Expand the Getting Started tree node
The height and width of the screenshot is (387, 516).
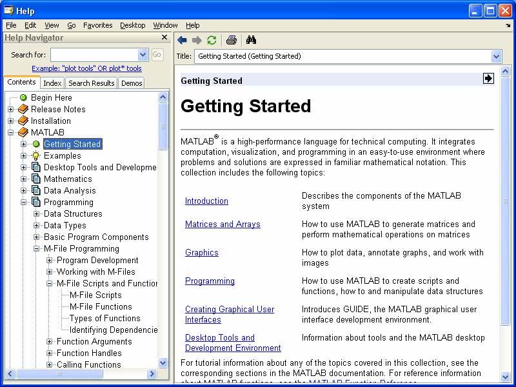click(x=23, y=144)
